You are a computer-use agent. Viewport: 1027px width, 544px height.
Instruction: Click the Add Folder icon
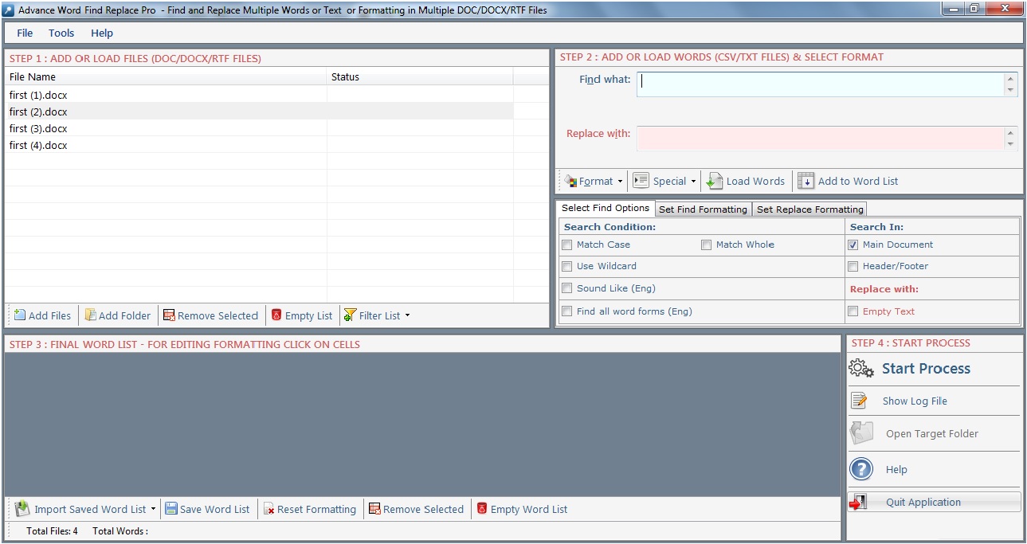point(90,315)
